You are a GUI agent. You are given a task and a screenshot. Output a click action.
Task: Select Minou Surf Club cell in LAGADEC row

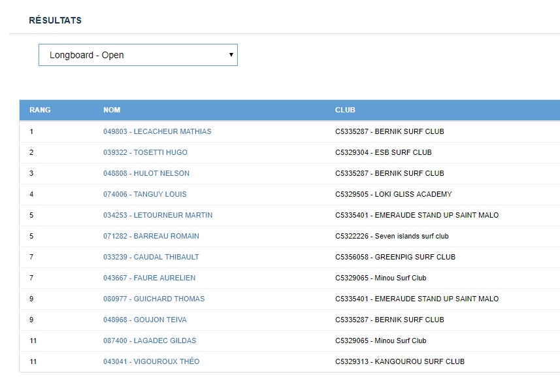pyautogui.click(x=381, y=341)
